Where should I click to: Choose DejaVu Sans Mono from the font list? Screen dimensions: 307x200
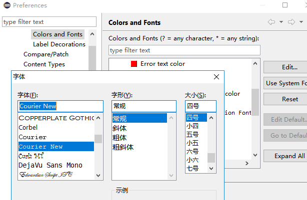pos(50,165)
